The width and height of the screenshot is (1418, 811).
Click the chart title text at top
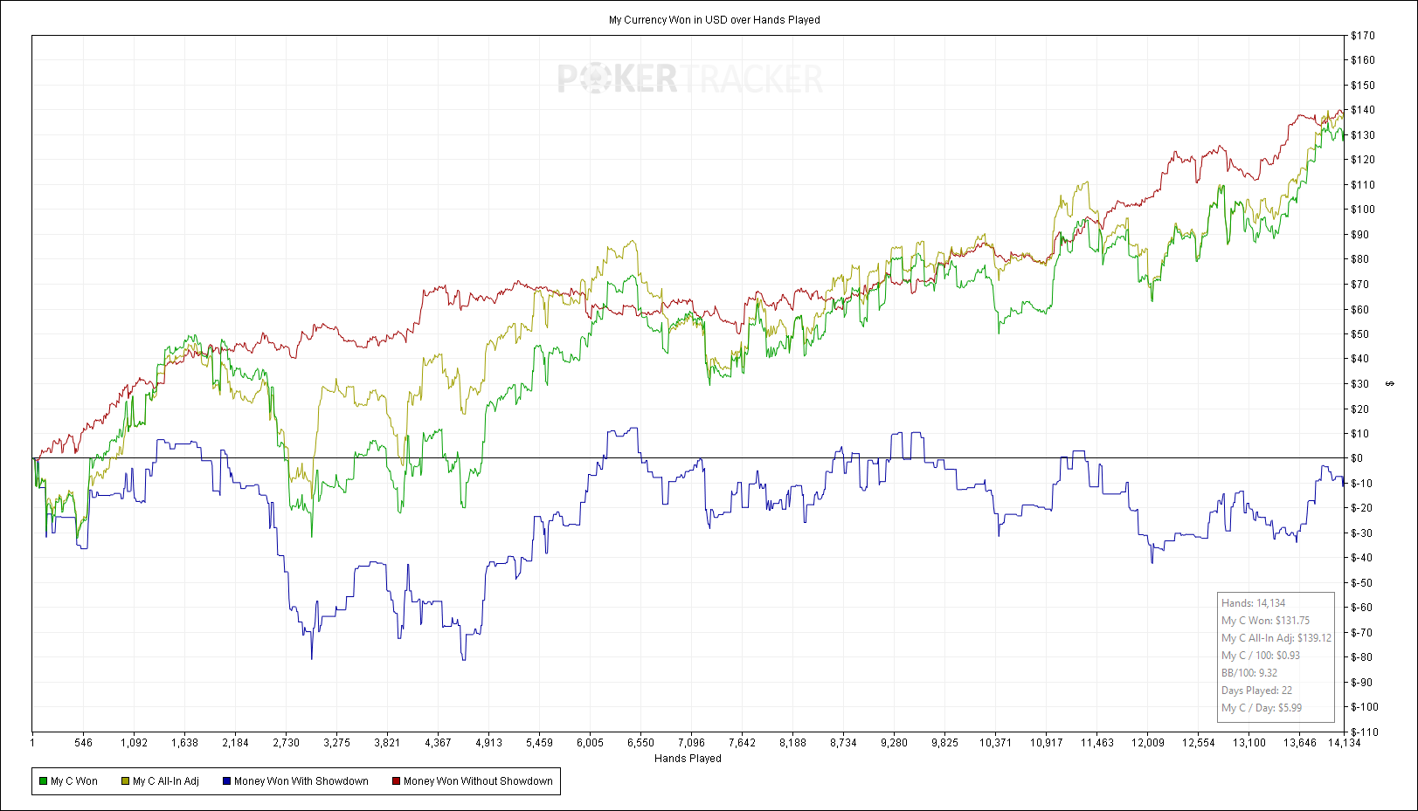pos(714,20)
